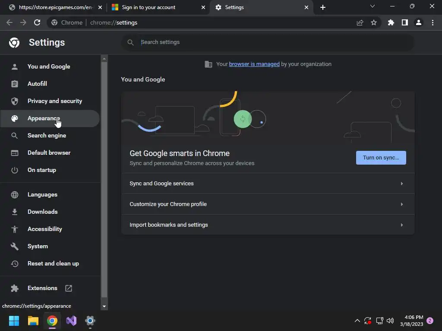Click Chrome icon in the taskbar

coord(52,321)
